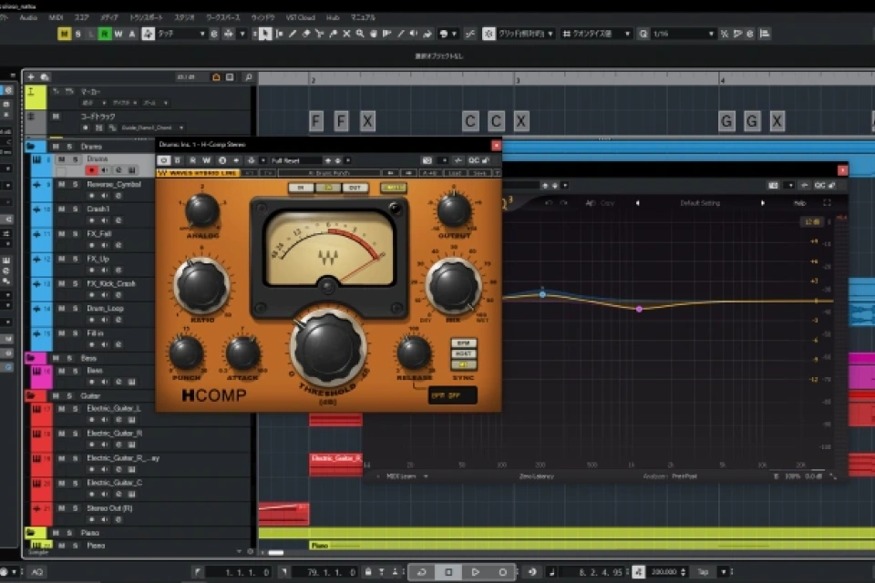This screenshot has width=875, height=583.
Task: Select the Play speaker tool
Action: pos(414,34)
